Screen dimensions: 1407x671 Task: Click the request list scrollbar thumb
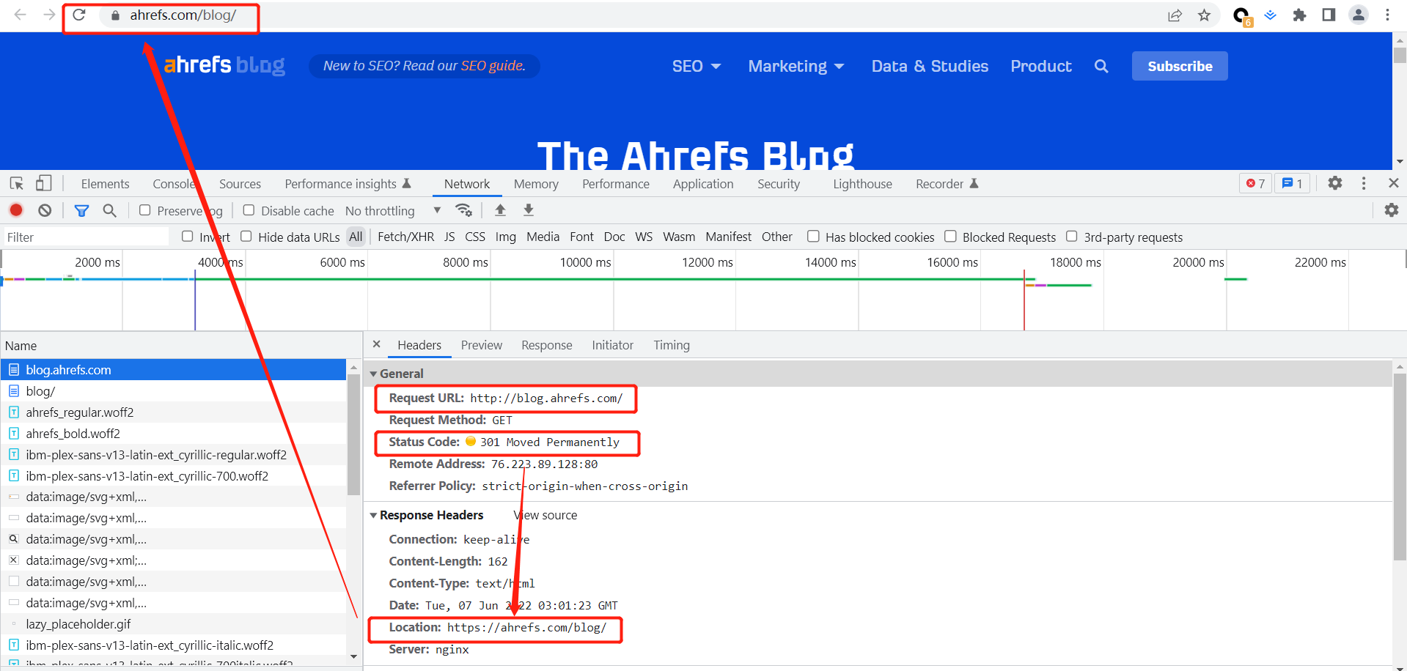click(353, 434)
